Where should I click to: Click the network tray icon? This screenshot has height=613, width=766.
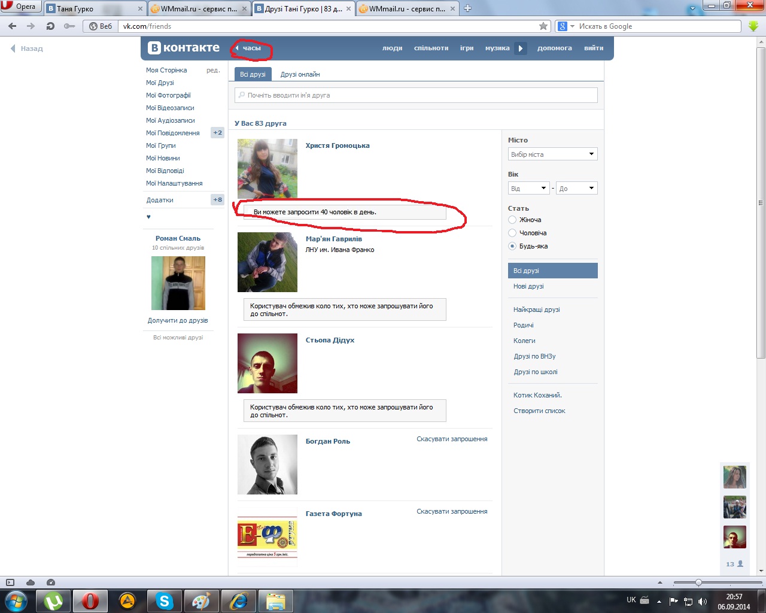(688, 602)
